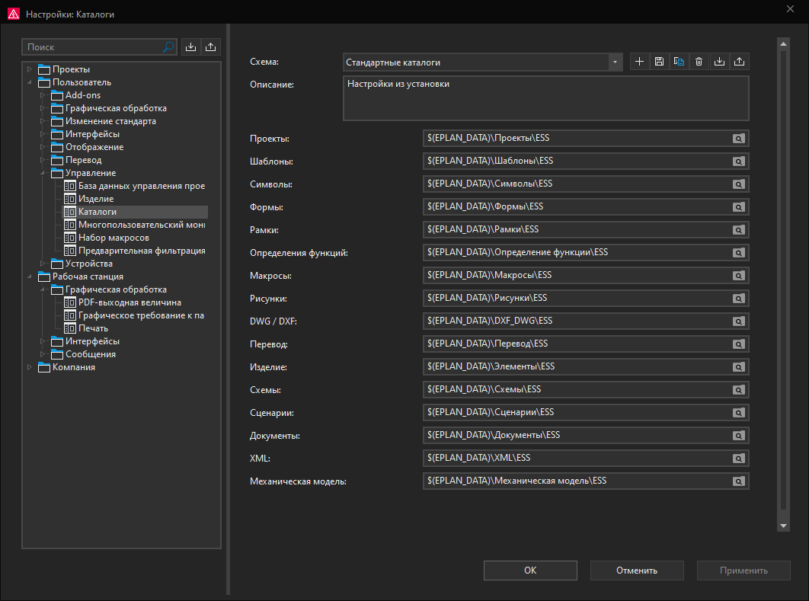This screenshot has width=809, height=601.
Task: Click the Описание text area
Action: [546, 98]
